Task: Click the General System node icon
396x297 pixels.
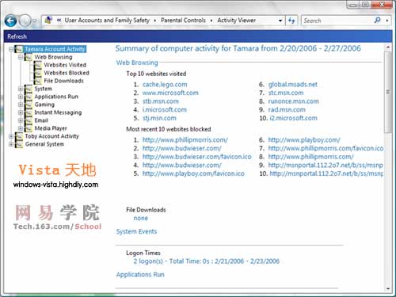Action: 19,144
